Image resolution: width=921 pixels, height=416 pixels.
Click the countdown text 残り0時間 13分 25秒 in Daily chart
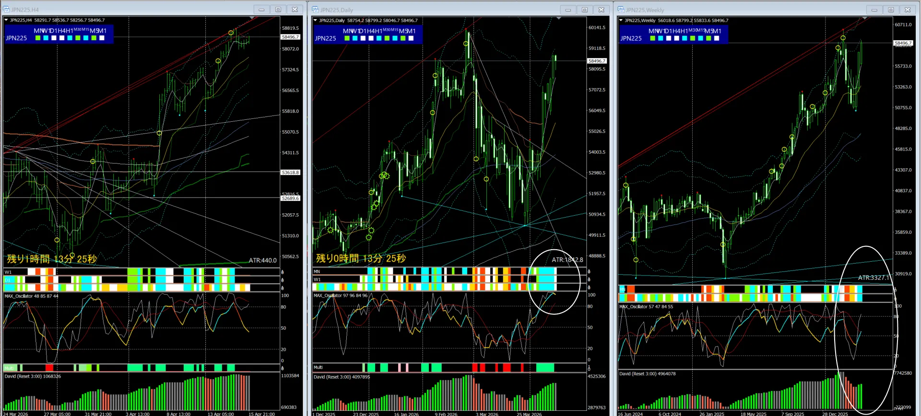pos(361,259)
